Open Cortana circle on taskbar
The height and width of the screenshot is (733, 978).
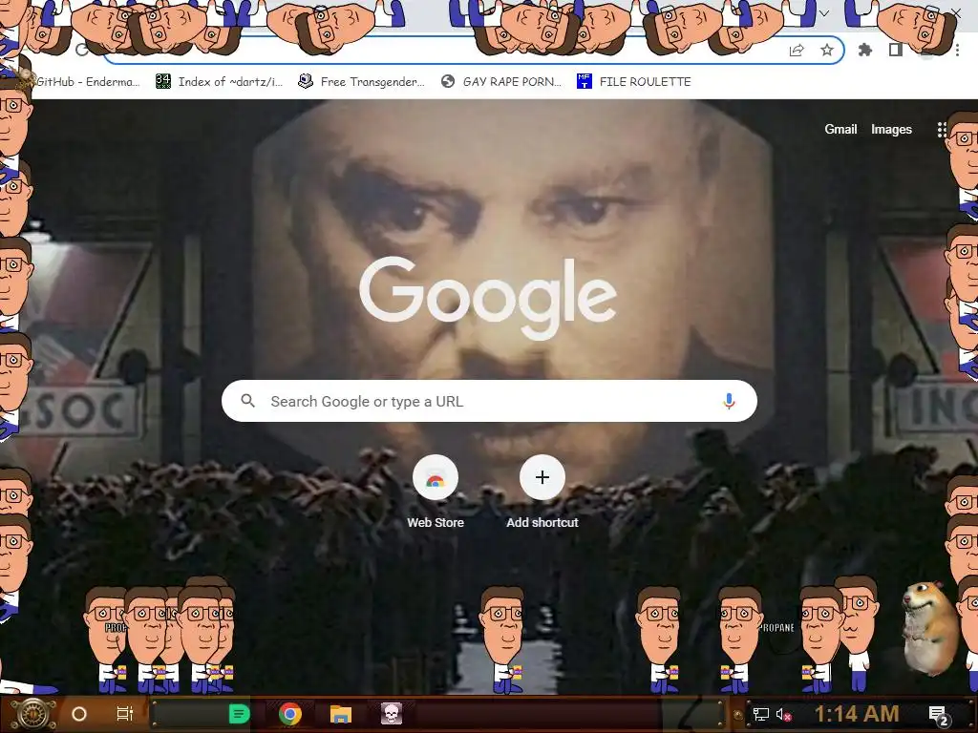[x=79, y=714]
